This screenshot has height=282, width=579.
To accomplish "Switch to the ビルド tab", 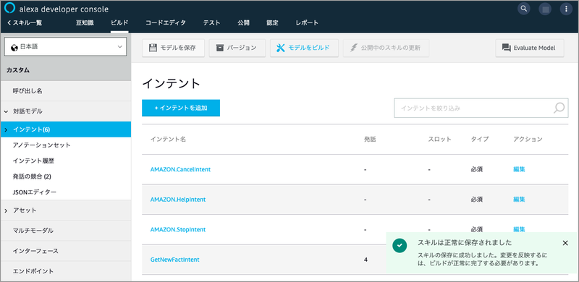I will pyautogui.click(x=119, y=23).
